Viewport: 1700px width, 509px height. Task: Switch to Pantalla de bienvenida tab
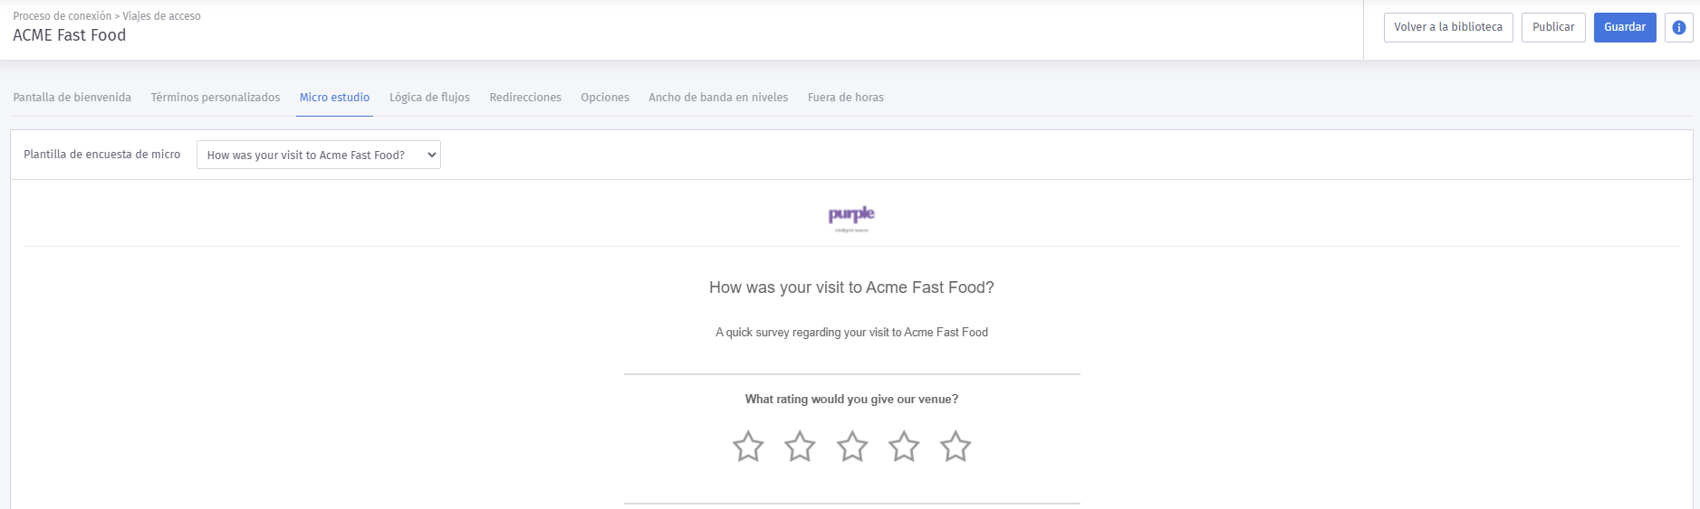click(72, 98)
